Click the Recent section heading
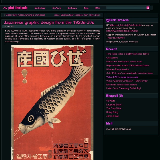160x160 pixels. [x=111, y=49]
